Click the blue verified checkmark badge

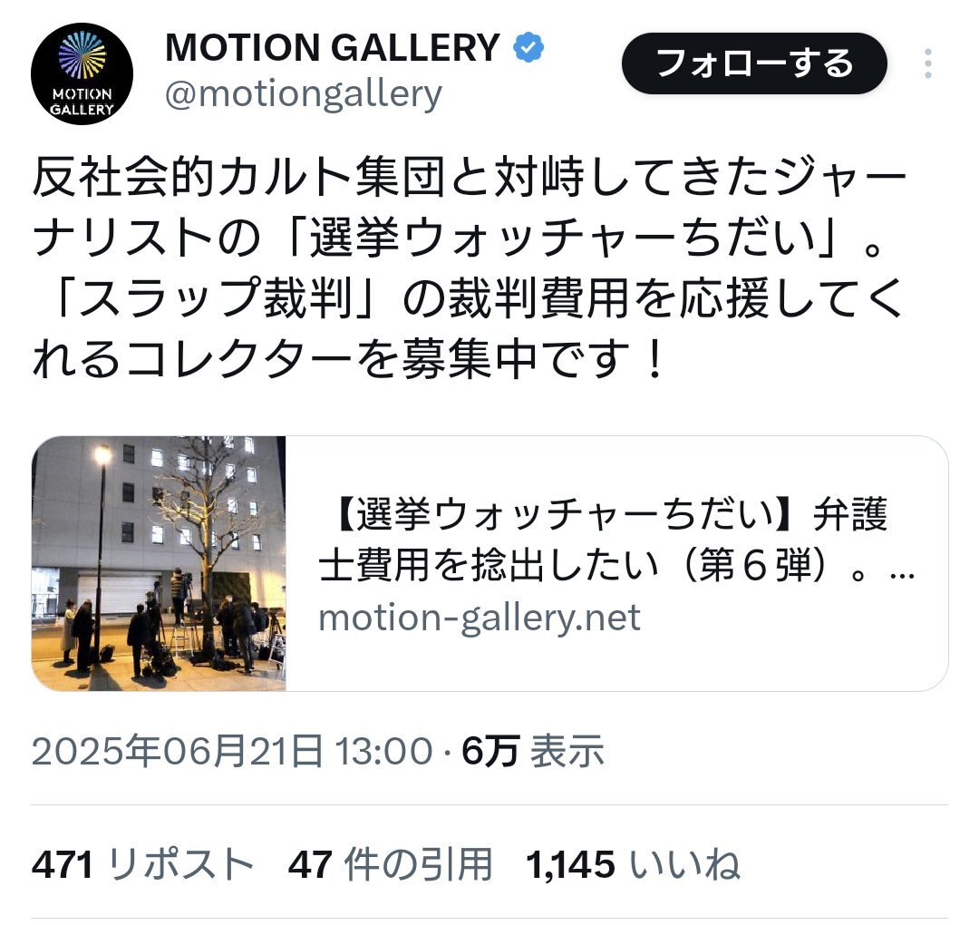pyautogui.click(x=528, y=47)
